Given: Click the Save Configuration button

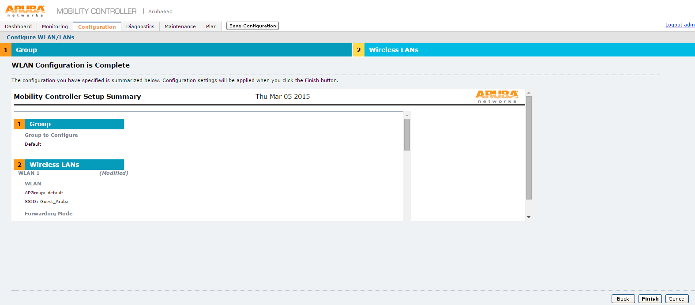Looking at the screenshot, I should [252, 26].
